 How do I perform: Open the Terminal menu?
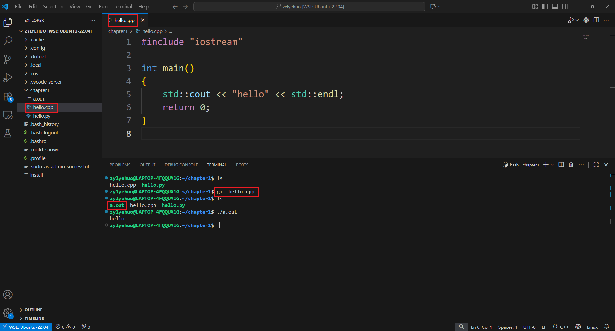(123, 6)
